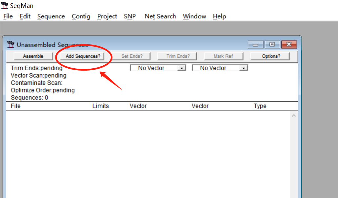Click the File column header
Image resolution: width=338 pixels, height=198 pixels.
coord(16,106)
